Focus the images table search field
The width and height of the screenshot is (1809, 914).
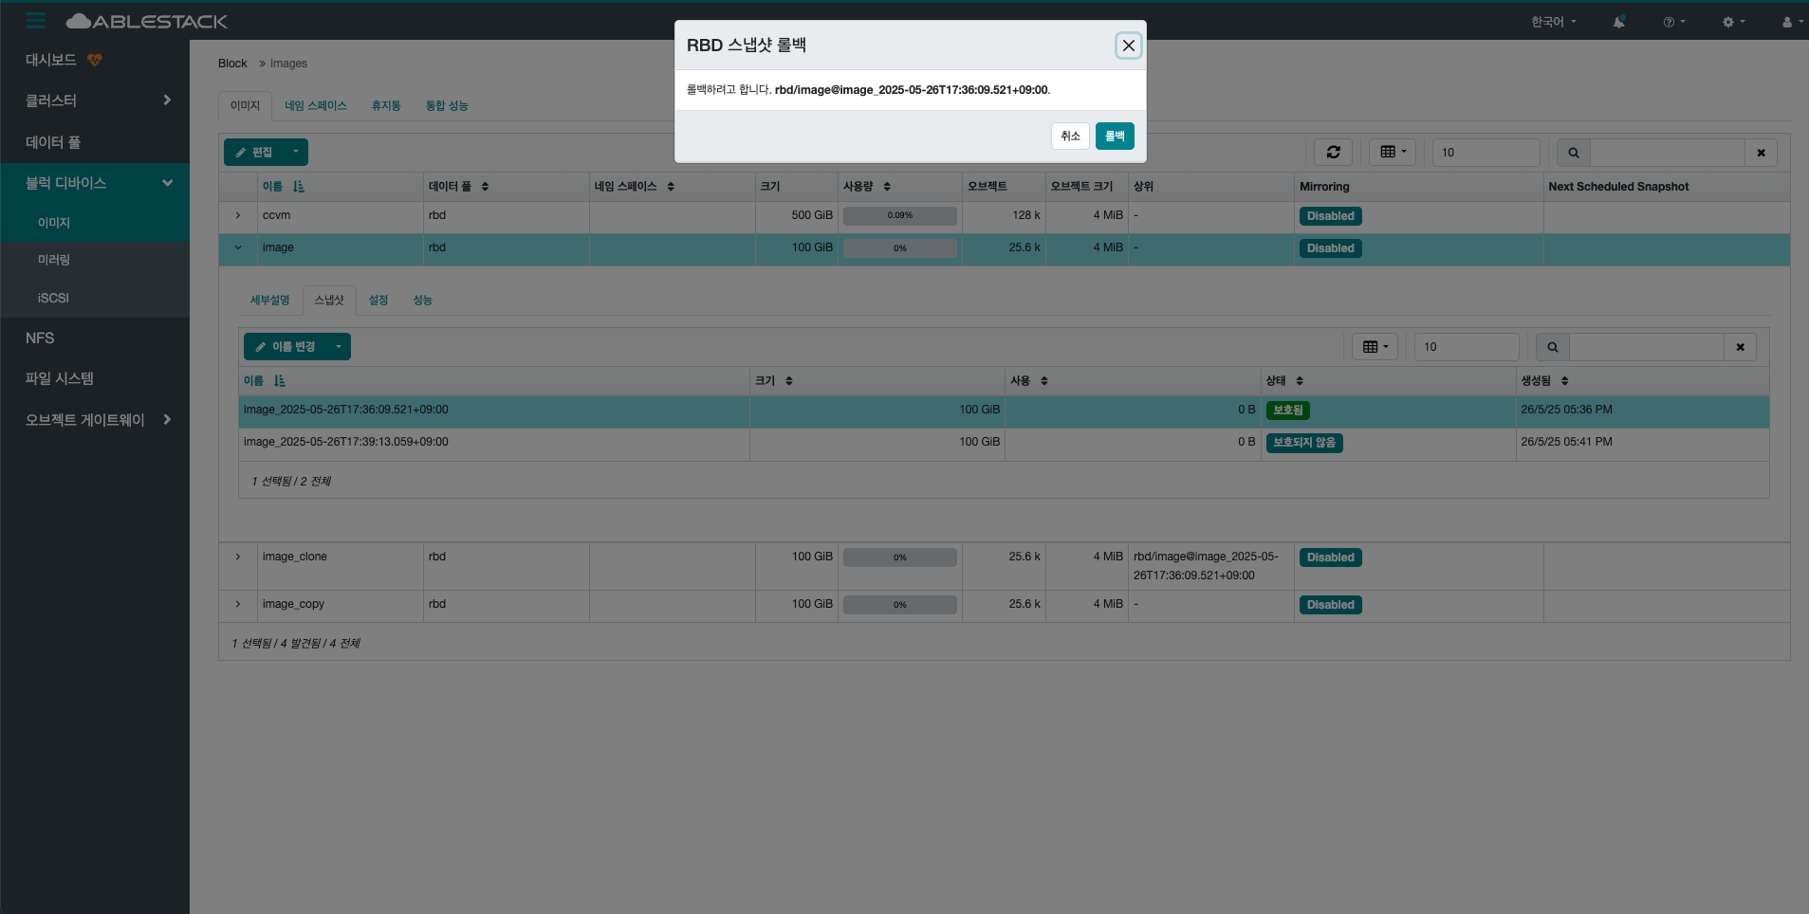pos(1668,153)
